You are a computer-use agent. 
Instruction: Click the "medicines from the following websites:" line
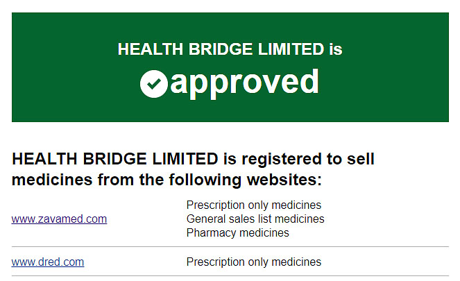(x=167, y=181)
